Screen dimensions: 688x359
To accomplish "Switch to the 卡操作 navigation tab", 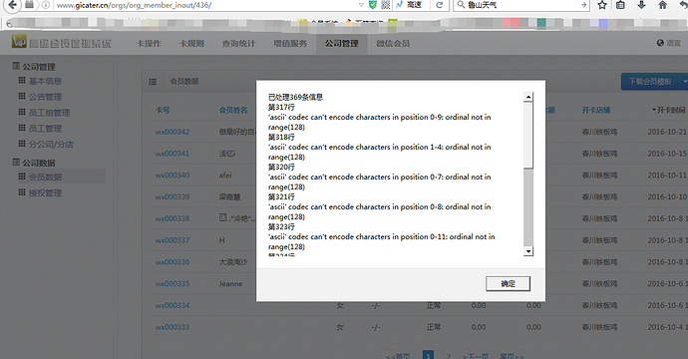I will (x=149, y=44).
